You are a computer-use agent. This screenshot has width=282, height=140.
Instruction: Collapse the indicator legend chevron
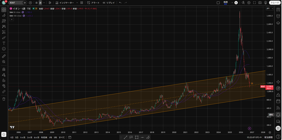coord(12,19)
